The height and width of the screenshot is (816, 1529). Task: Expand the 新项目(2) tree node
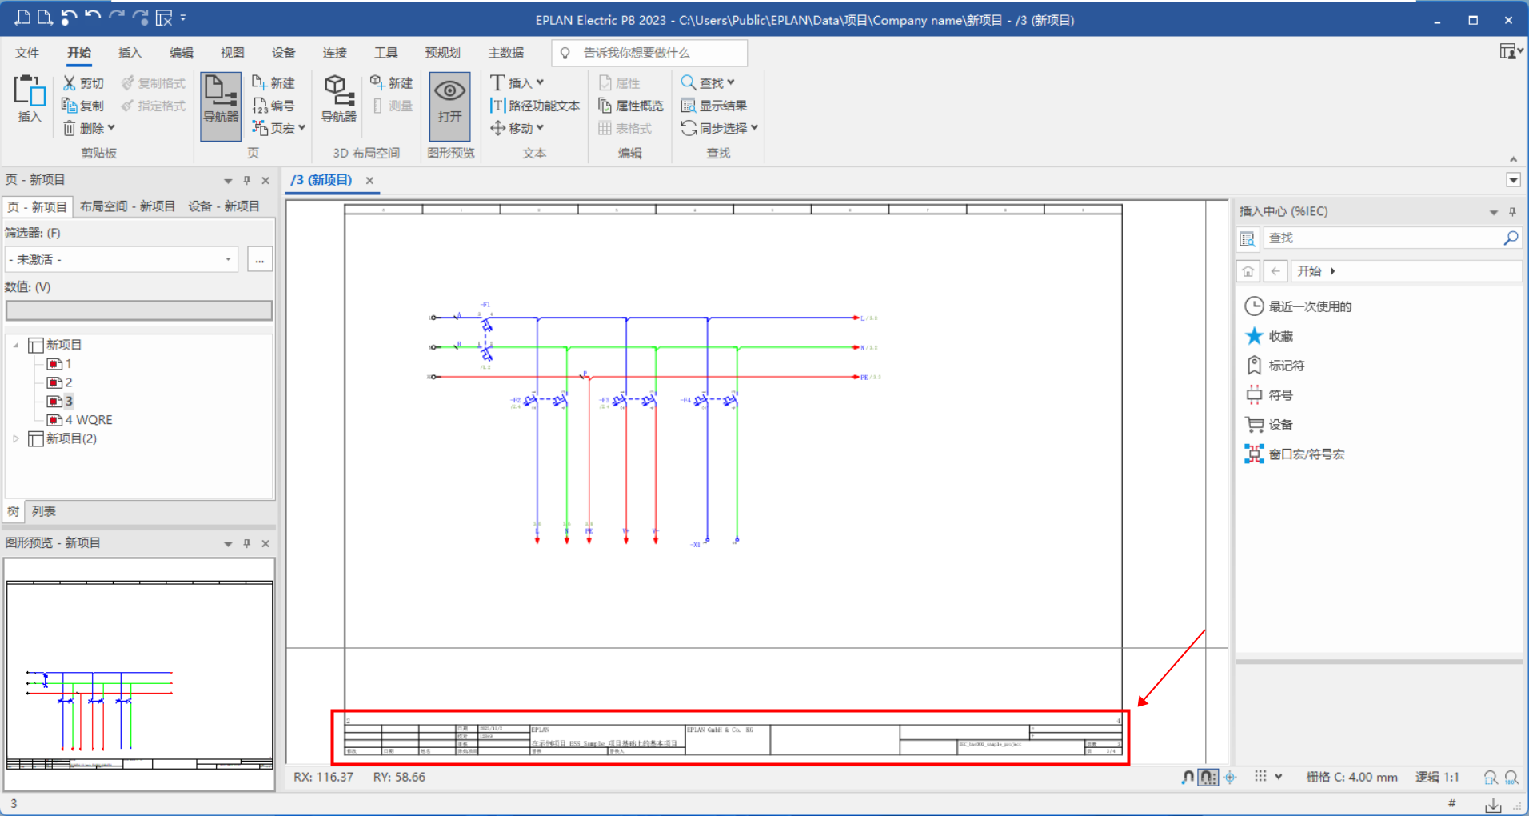coord(16,438)
